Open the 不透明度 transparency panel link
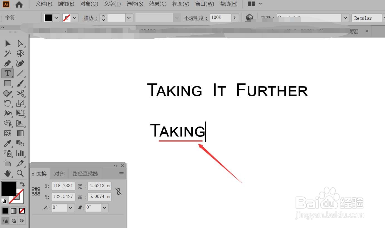 [196, 18]
